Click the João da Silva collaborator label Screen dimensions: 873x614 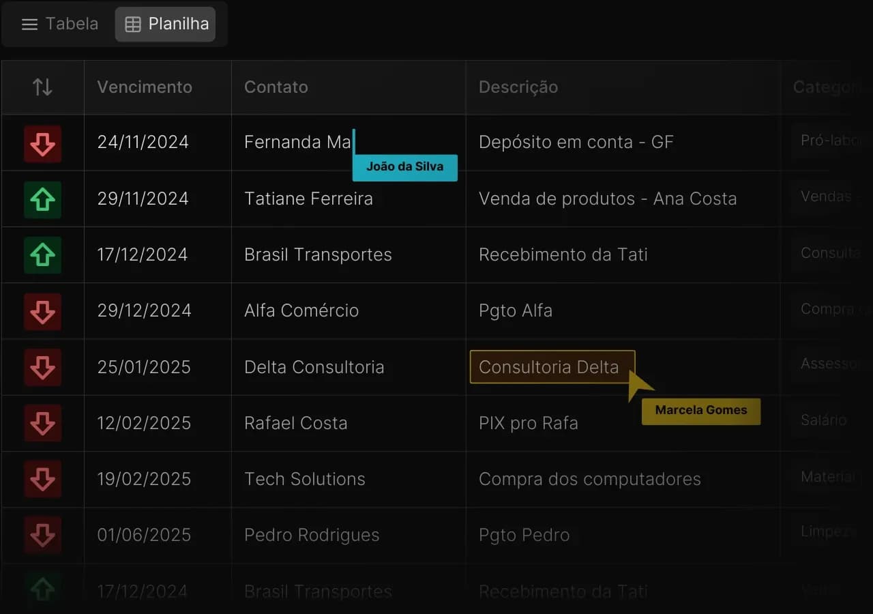click(x=404, y=166)
